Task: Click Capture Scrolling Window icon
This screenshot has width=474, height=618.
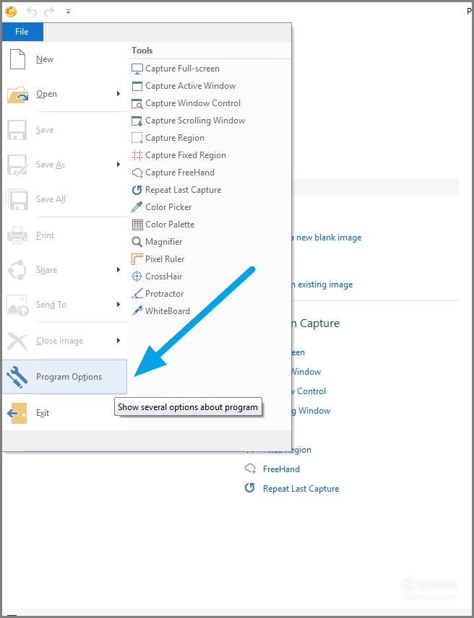Action: click(137, 121)
